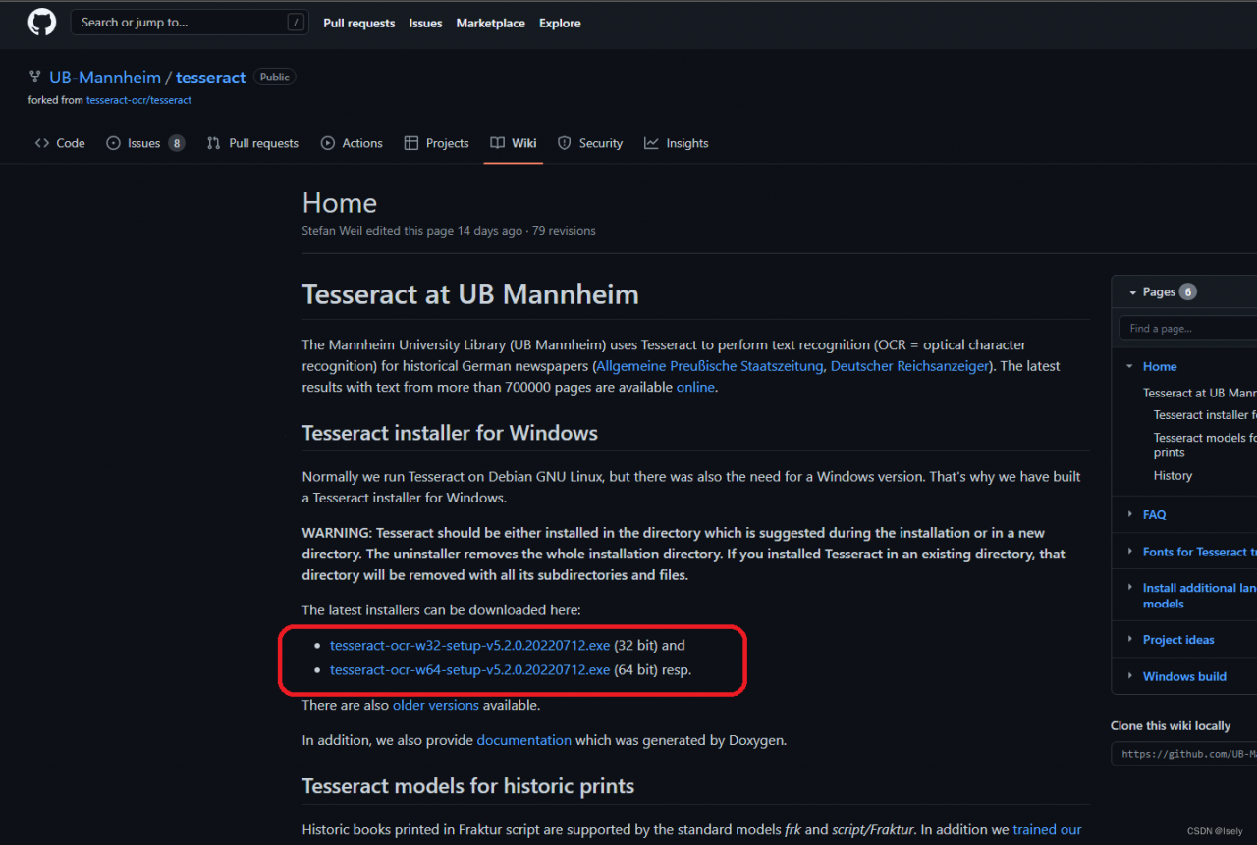Click the slash shortcut icon in search
The image size is (1257, 845).
(296, 23)
